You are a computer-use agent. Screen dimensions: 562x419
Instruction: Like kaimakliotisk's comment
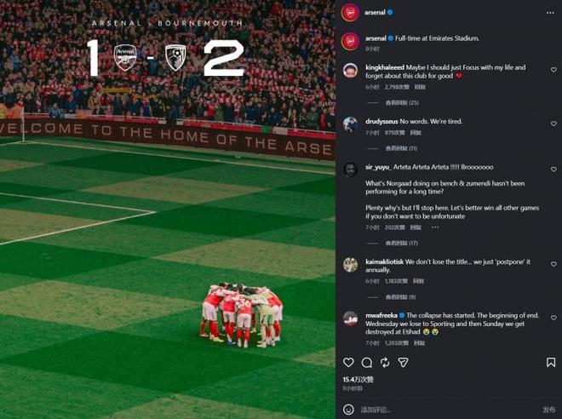click(553, 264)
